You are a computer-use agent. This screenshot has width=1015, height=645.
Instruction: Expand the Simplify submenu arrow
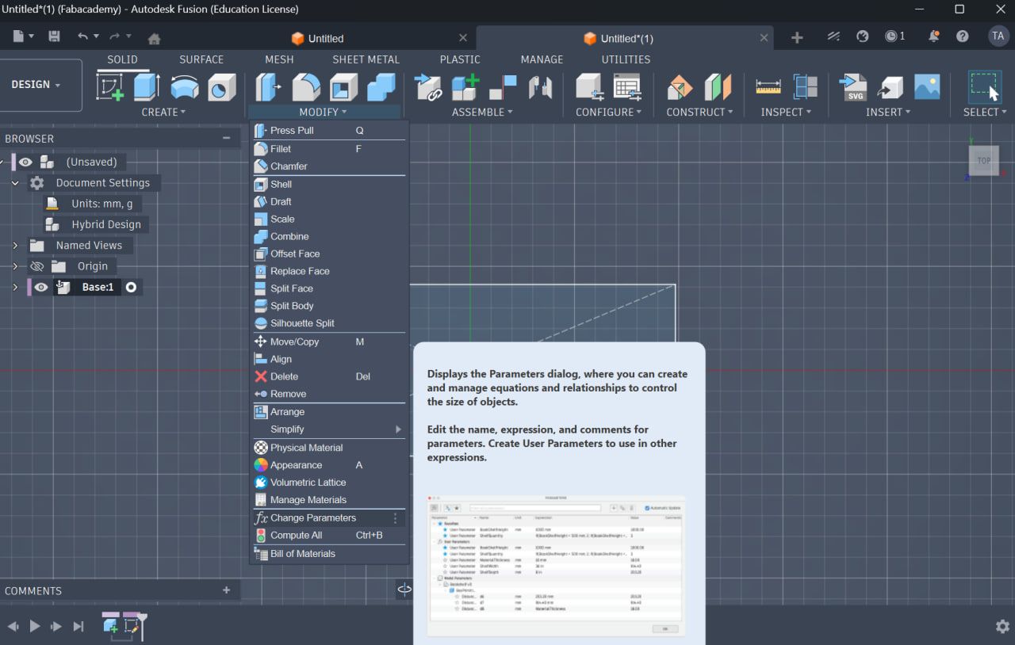point(398,429)
